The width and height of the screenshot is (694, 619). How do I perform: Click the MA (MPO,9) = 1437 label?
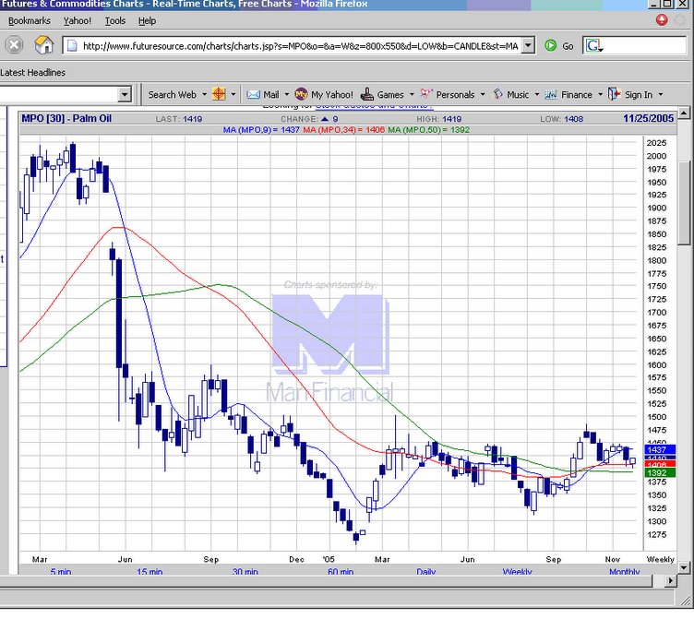click(261, 130)
